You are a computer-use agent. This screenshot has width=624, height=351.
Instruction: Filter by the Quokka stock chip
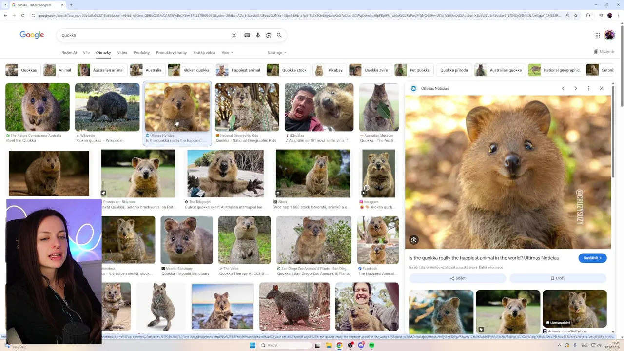coord(288,70)
